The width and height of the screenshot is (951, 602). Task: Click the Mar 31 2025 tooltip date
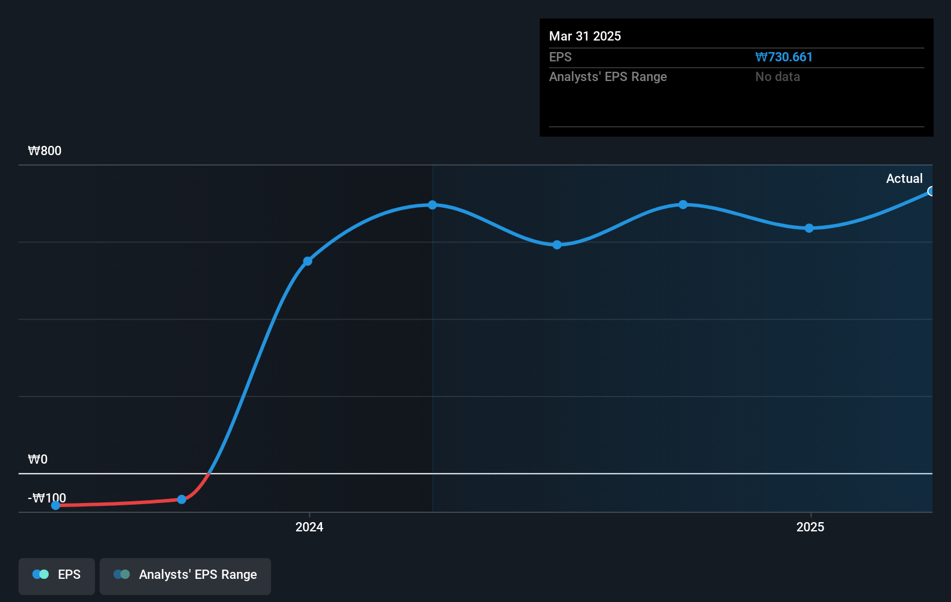585,36
